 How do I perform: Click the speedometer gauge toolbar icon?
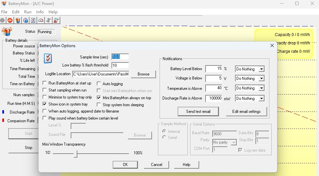coord(41,20)
